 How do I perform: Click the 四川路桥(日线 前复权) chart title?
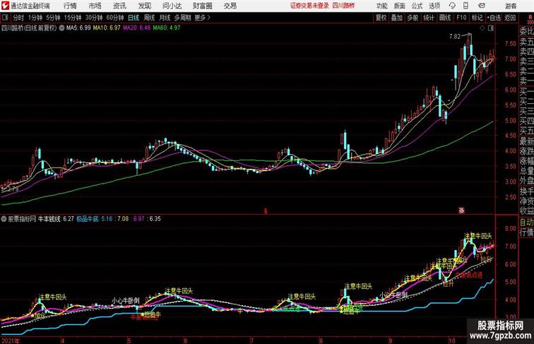click(x=29, y=28)
